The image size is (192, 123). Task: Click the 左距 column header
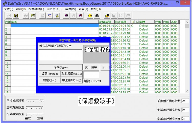[x=159, y=22]
